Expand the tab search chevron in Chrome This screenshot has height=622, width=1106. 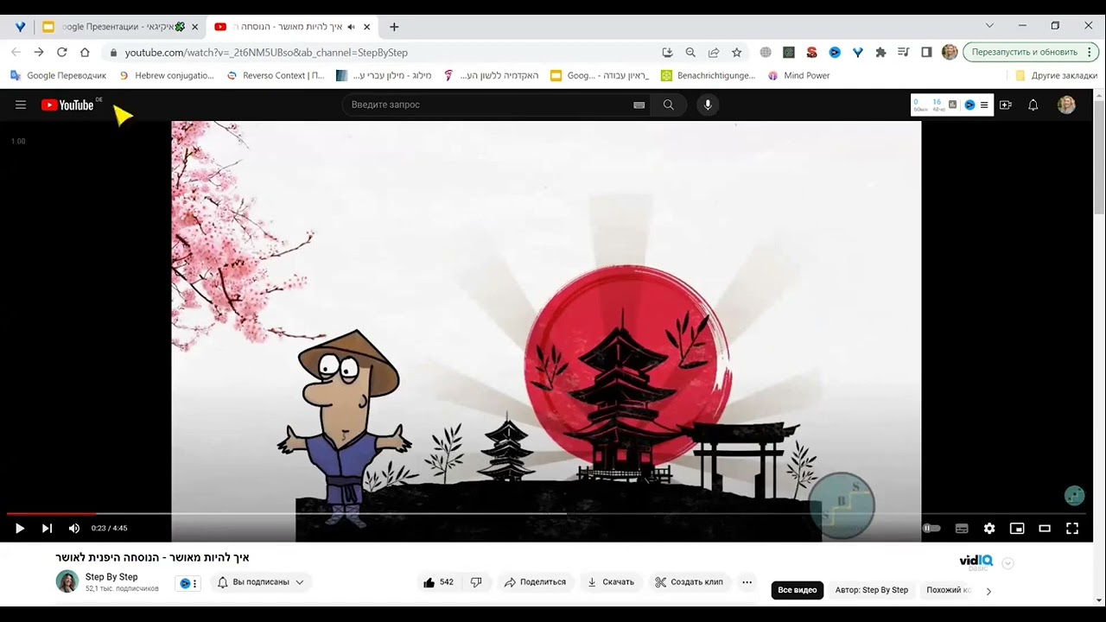coord(989,26)
